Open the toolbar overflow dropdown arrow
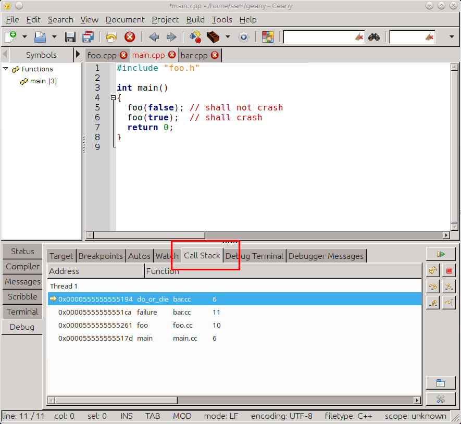 (x=452, y=37)
